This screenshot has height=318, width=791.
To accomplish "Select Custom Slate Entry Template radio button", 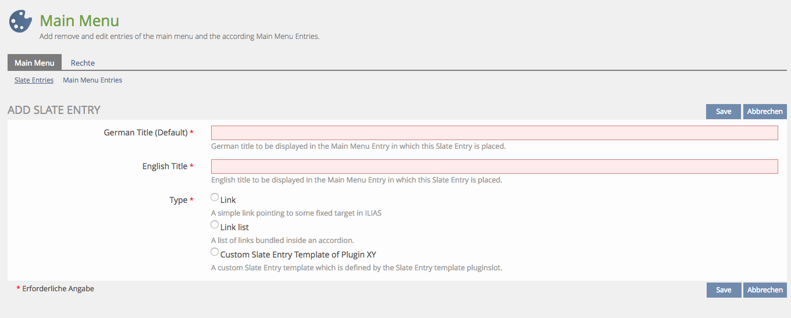I will click(215, 252).
